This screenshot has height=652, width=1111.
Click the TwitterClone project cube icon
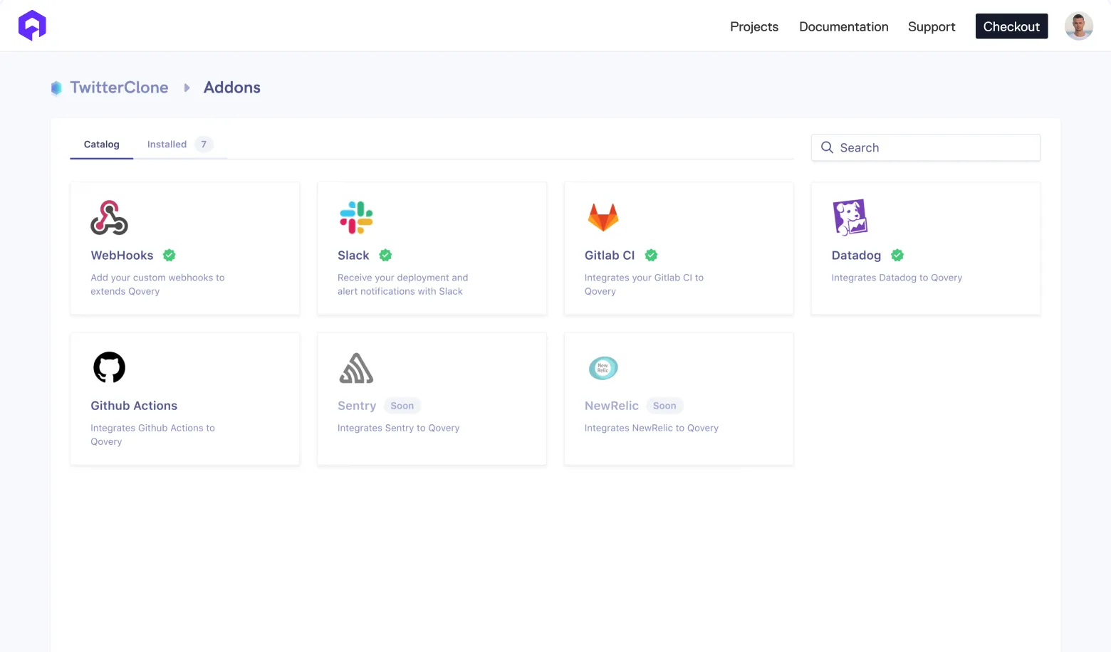(x=56, y=88)
